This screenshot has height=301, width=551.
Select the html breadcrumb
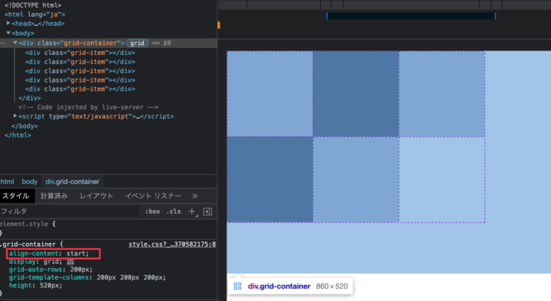[8, 181]
